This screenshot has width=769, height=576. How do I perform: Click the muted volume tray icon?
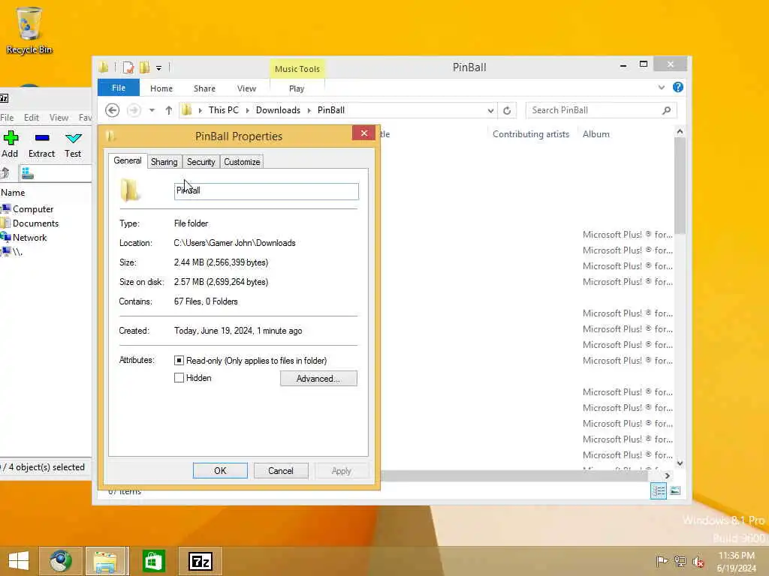[698, 561]
